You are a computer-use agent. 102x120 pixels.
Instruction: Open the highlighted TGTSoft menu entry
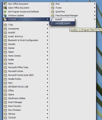[26, 19]
